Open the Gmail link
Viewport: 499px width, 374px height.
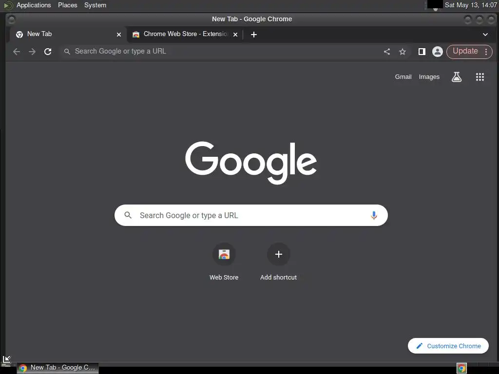coord(403,76)
